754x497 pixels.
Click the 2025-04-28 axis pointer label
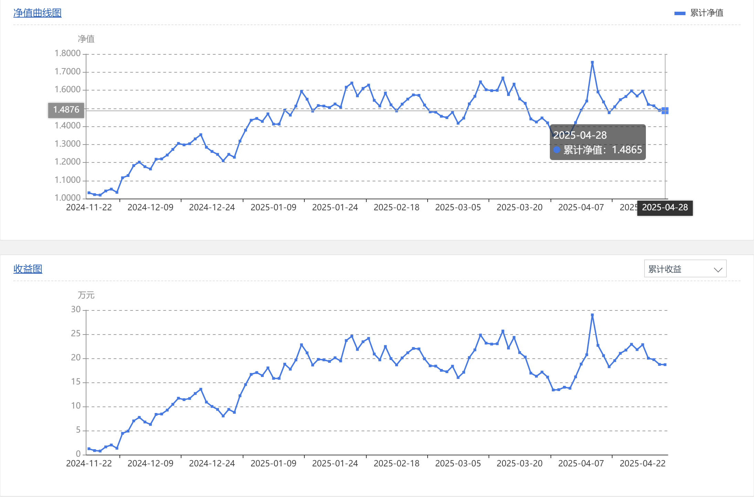click(664, 208)
